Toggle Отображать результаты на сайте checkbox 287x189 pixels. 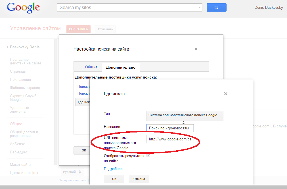tap(148, 155)
